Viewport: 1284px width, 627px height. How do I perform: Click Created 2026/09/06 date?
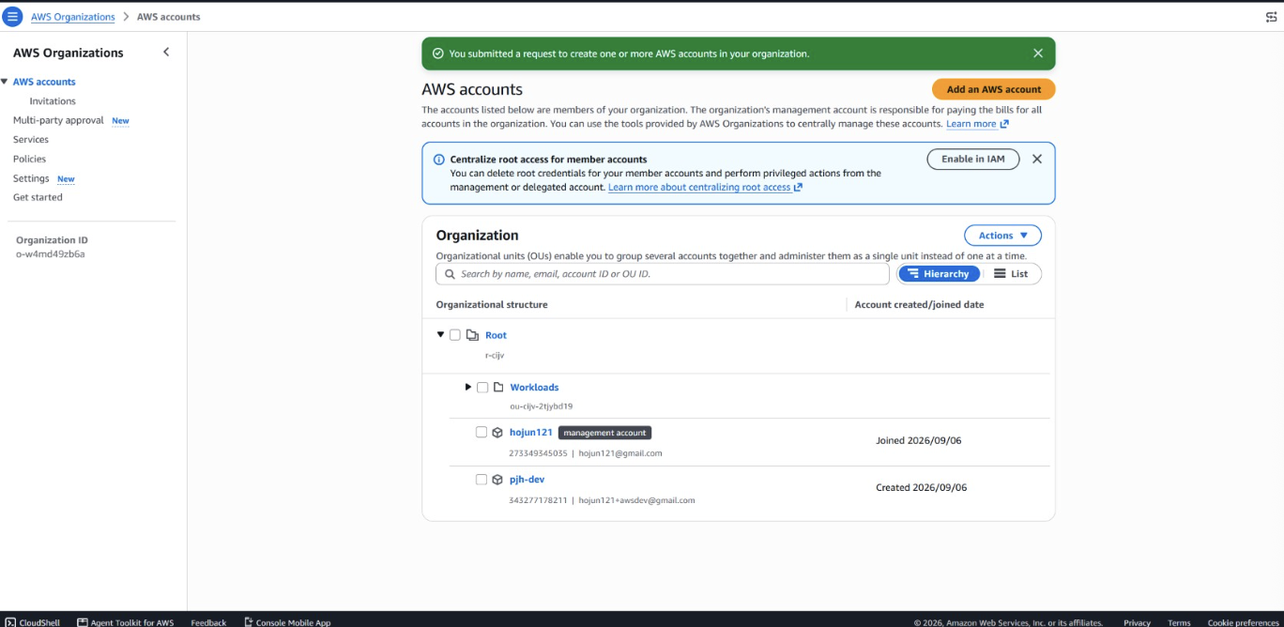click(921, 488)
